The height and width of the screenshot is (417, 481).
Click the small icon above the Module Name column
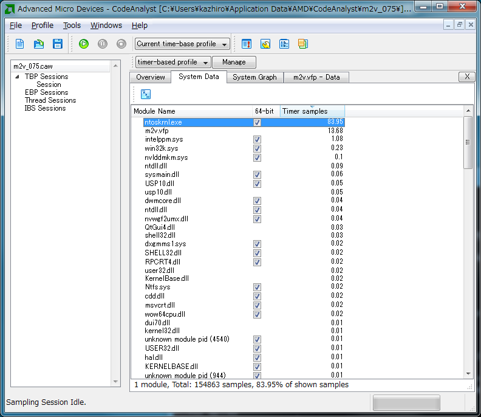point(146,94)
